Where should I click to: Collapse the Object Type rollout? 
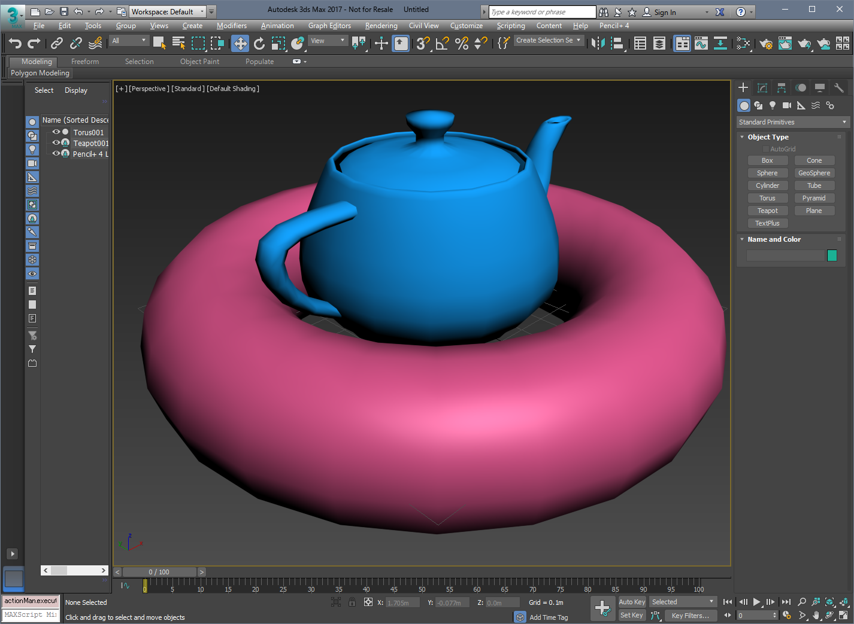pyautogui.click(x=768, y=137)
